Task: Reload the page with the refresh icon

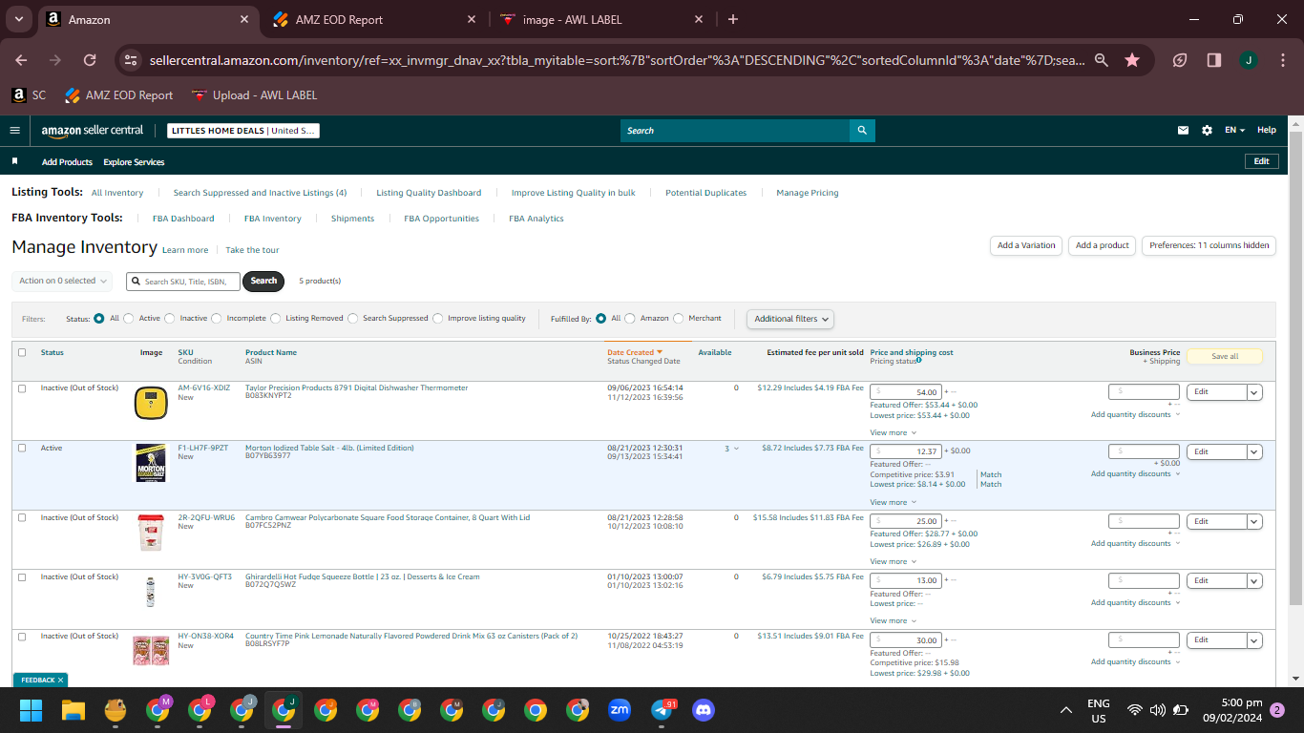Action: [x=90, y=60]
